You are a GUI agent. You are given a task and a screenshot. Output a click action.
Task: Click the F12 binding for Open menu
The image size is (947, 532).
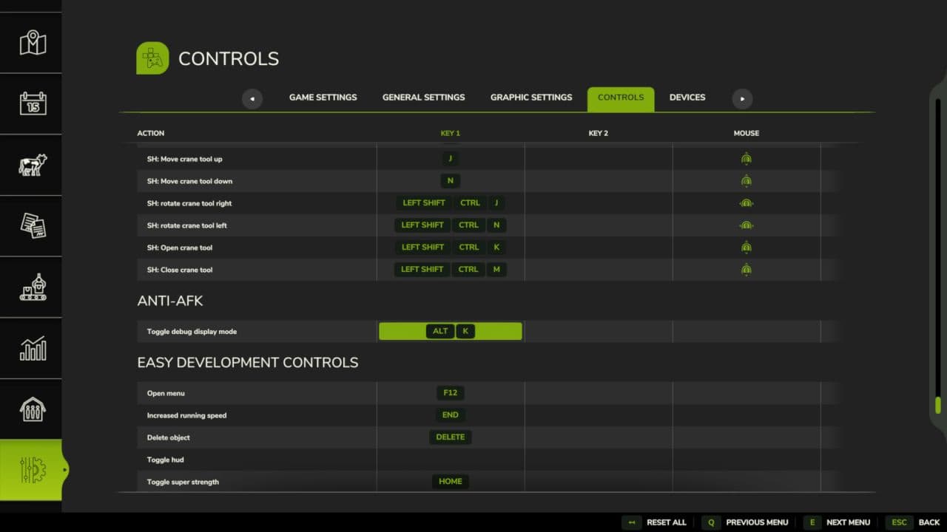450,392
